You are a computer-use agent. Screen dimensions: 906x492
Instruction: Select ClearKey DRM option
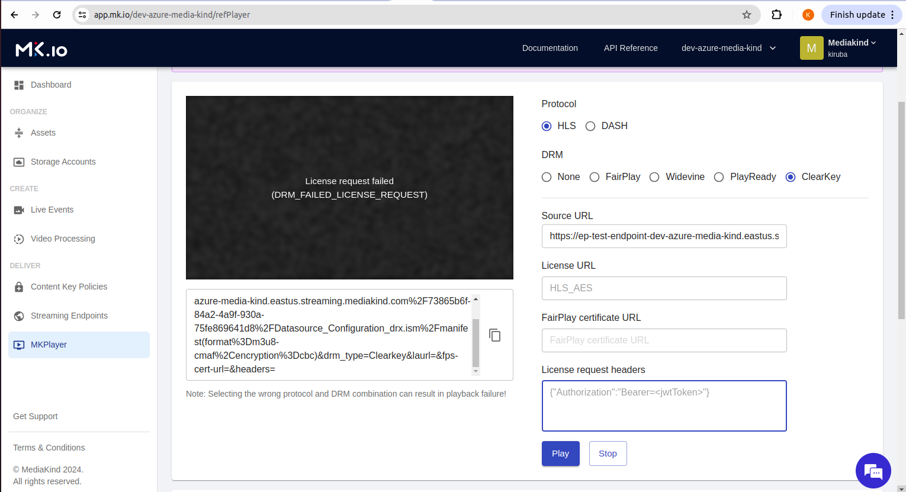click(791, 177)
